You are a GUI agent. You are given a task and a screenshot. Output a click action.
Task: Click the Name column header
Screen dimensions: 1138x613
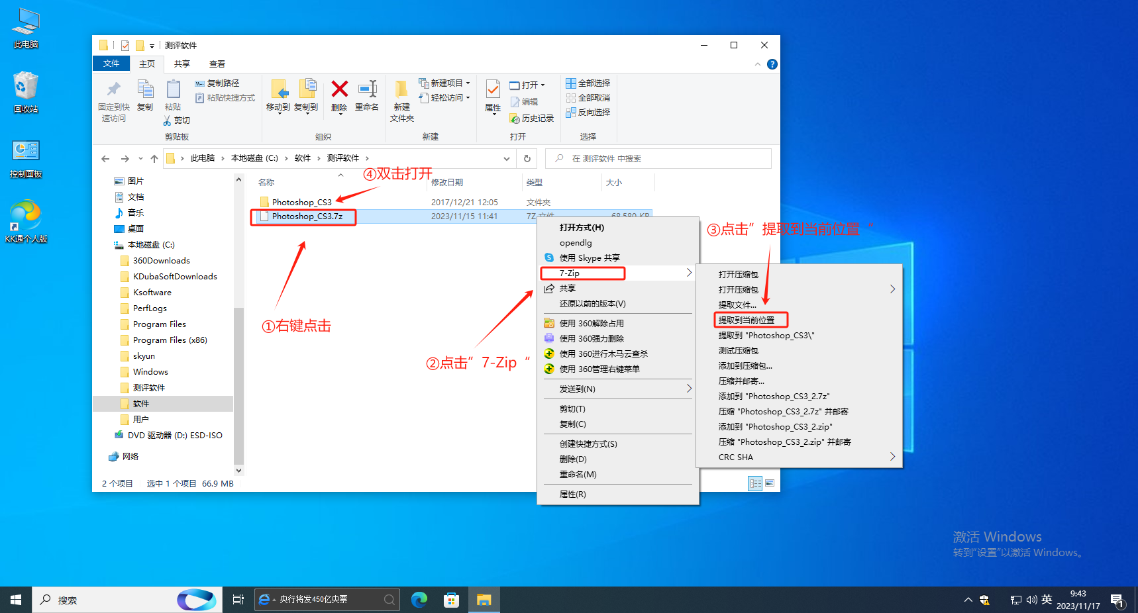point(266,183)
